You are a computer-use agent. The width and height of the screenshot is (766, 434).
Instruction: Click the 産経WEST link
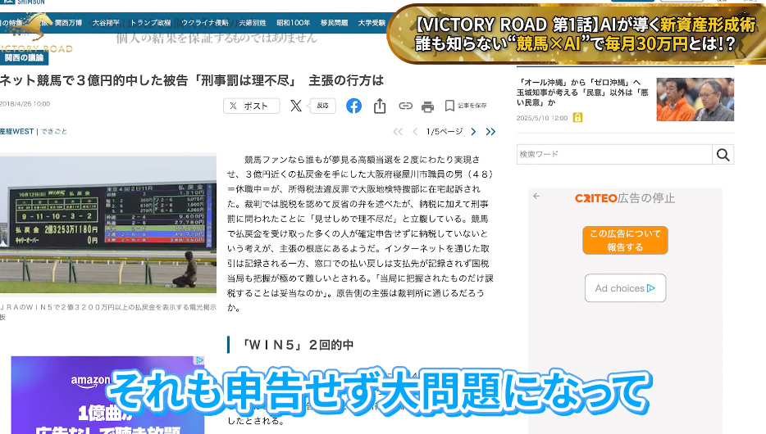tap(17, 131)
